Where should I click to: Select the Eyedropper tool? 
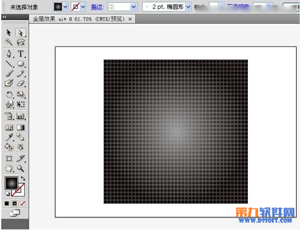pyautogui.click(x=9, y=137)
